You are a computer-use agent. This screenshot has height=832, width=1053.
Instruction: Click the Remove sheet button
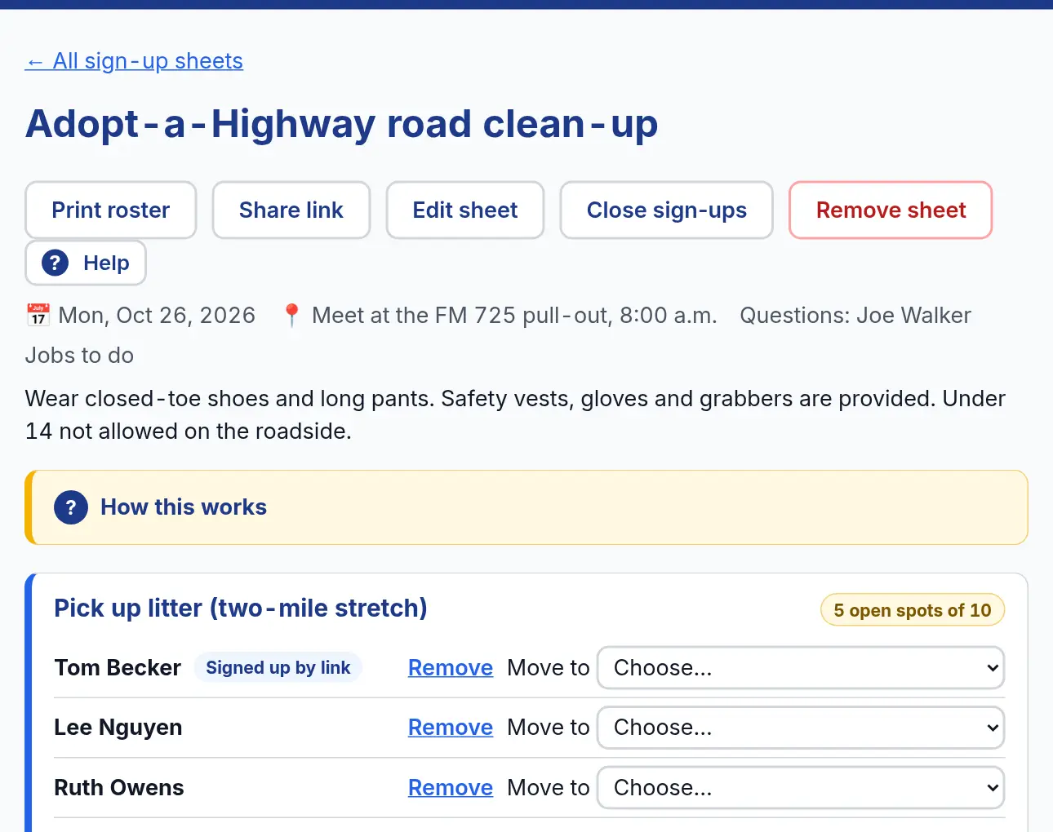pos(891,210)
